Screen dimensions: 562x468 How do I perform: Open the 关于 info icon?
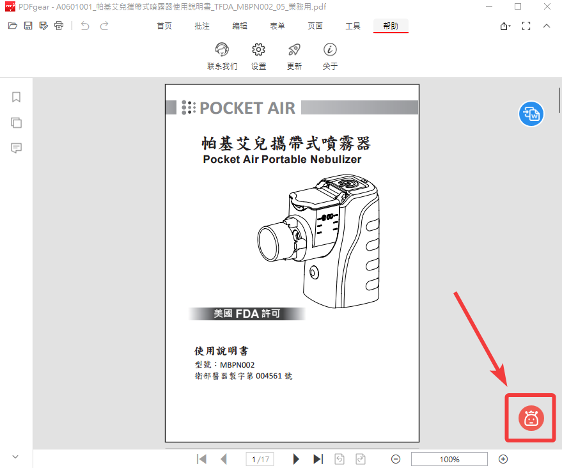pos(330,49)
